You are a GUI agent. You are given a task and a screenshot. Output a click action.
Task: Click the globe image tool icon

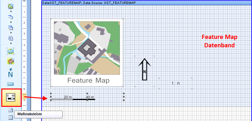click(11, 6)
